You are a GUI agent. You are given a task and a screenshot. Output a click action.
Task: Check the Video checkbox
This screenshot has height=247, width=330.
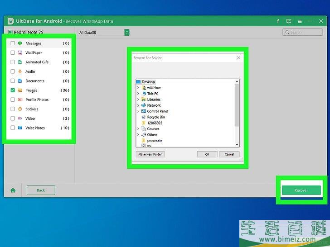[x=13, y=119]
